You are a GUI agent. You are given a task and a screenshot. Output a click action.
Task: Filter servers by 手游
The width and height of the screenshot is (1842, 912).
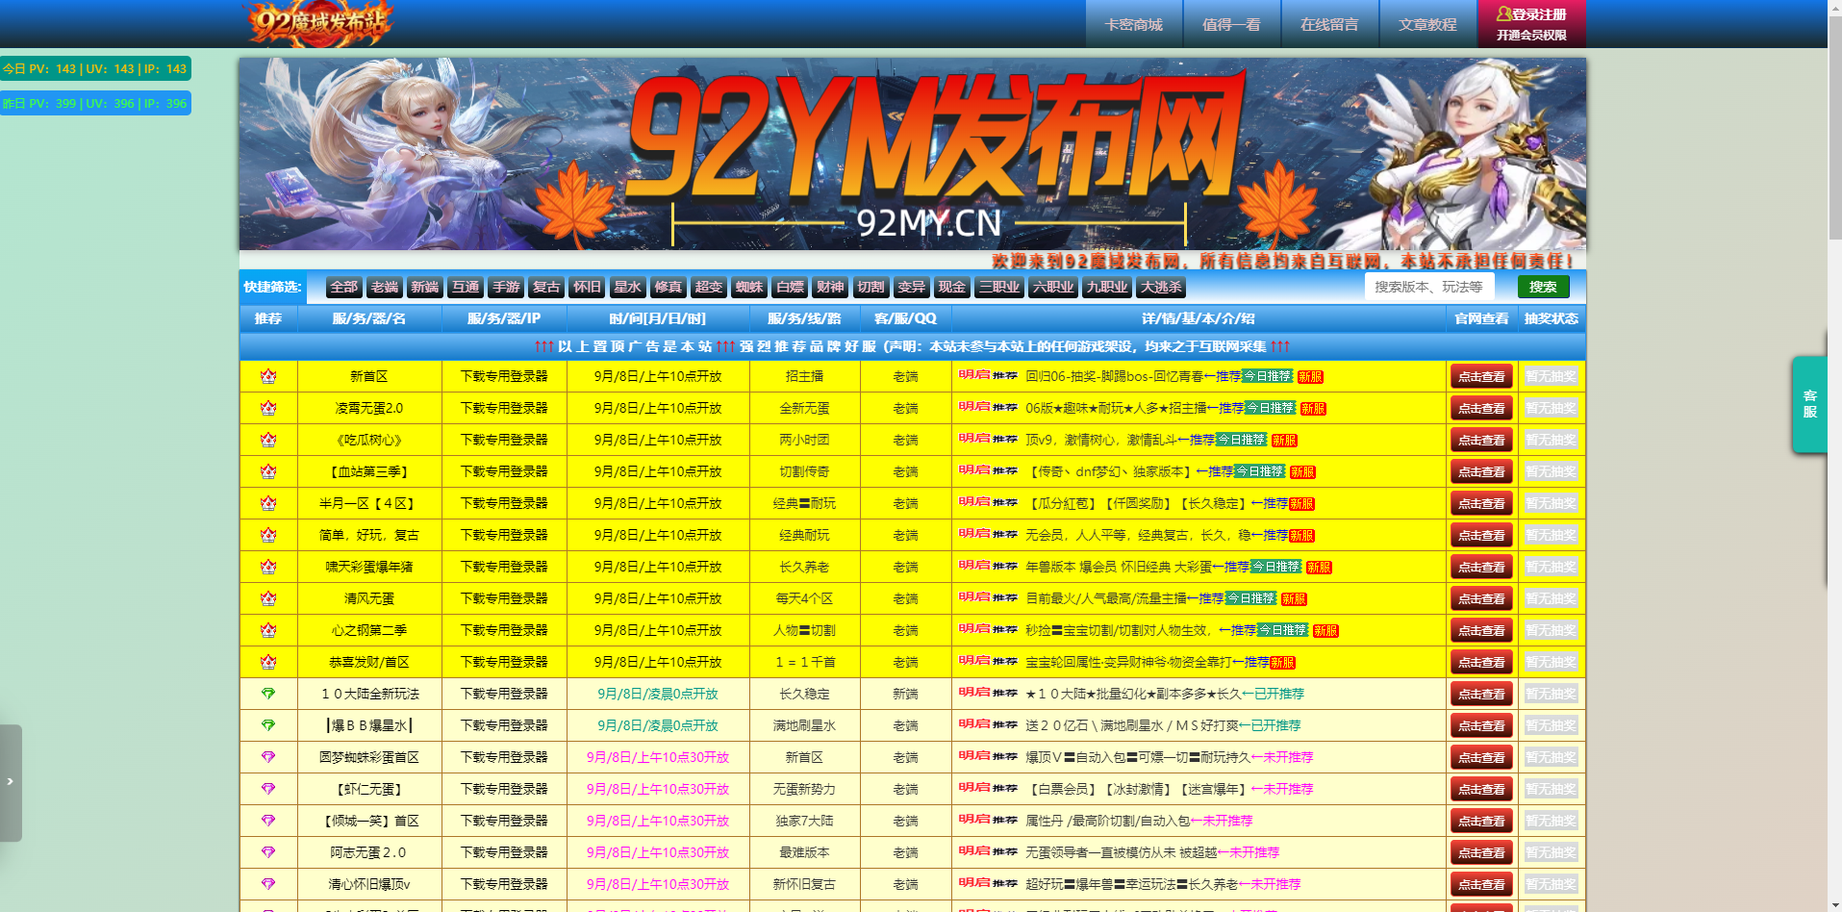506,287
